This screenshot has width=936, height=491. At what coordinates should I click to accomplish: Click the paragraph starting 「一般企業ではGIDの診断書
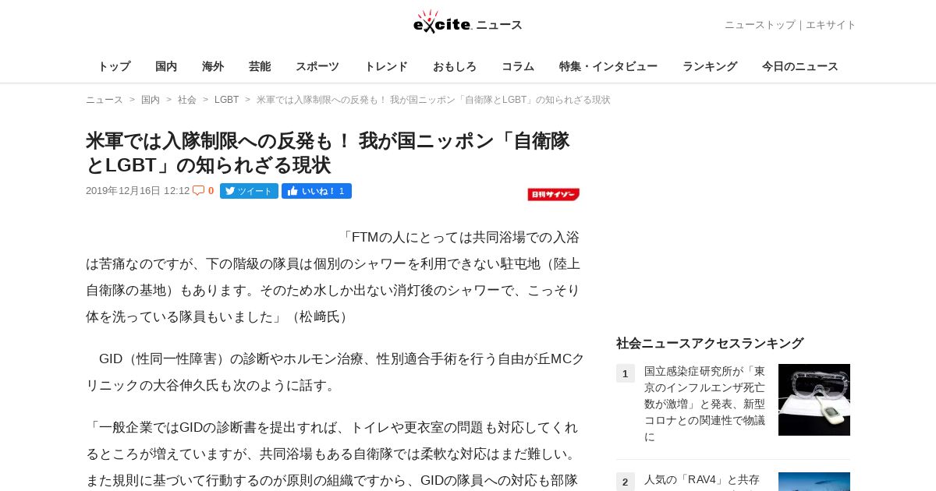pos(333,454)
